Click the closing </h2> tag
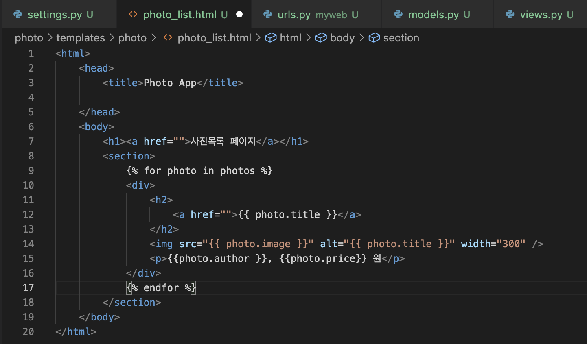 (x=164, y=229)
